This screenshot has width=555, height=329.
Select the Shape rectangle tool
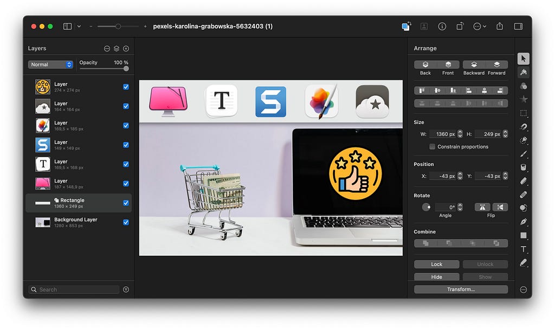coord(524,235)
